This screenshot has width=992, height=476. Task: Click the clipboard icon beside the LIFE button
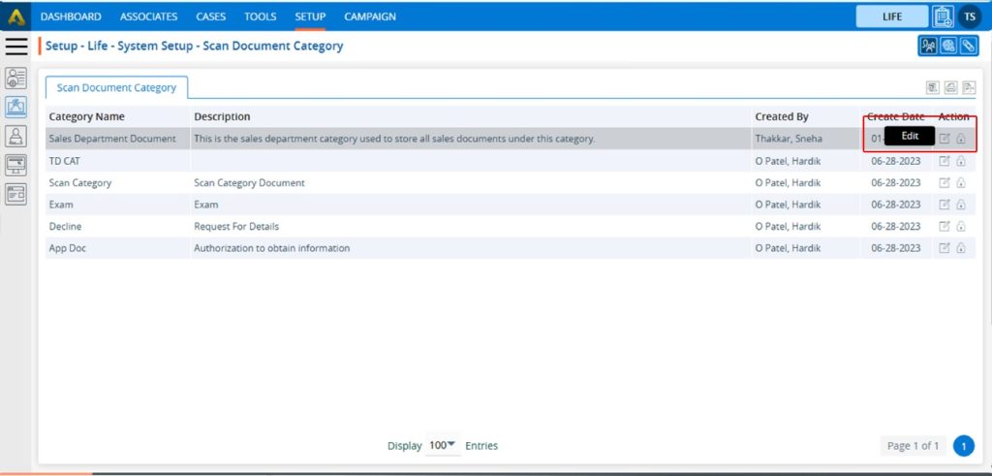point(943,16)
